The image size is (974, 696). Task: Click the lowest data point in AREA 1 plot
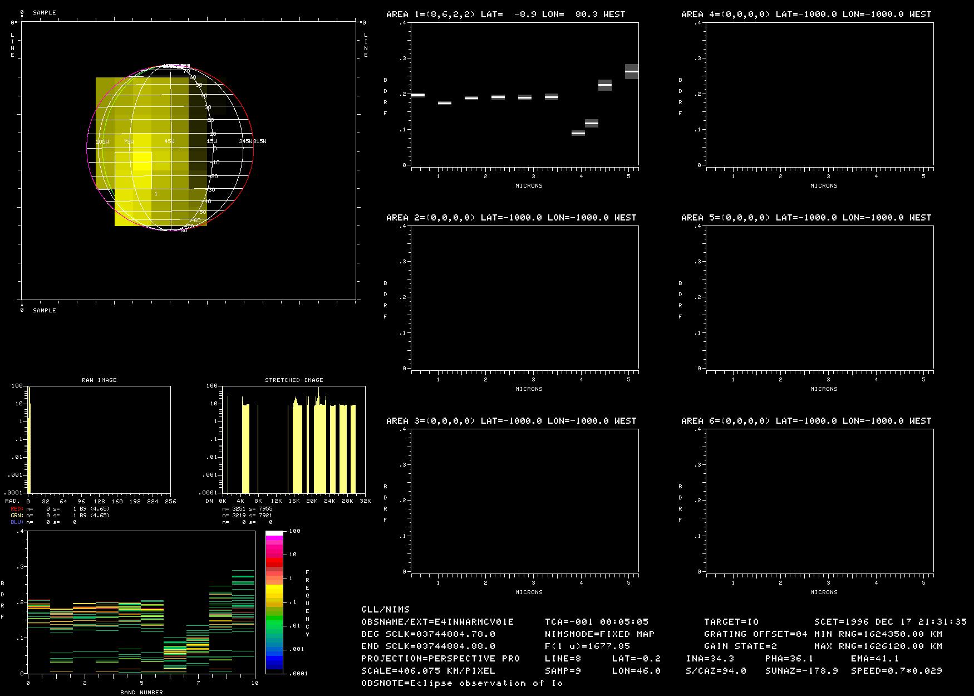578,133
